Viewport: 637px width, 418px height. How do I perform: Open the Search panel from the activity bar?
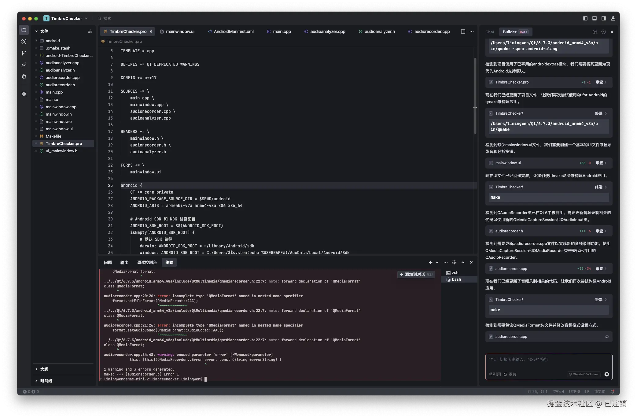24,42
